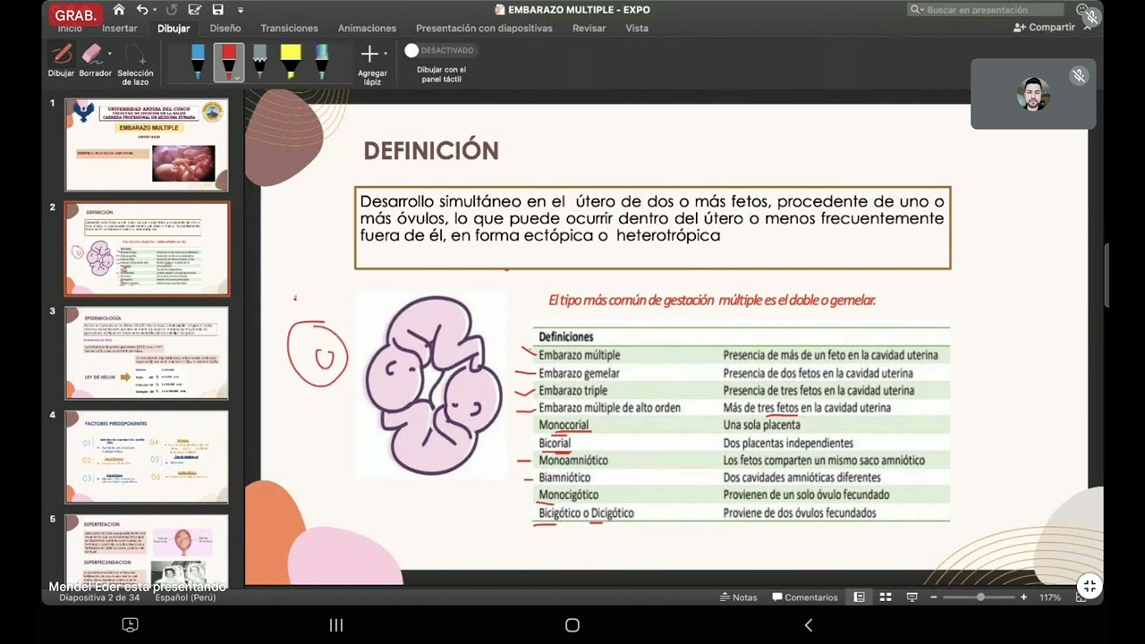Click the muted microphone icon on video tile
Viewport: 1145px width, 644px height.
point(1079,76)
